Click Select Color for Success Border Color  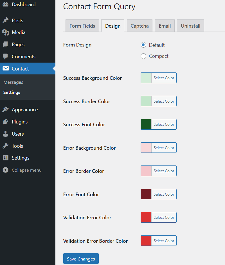tap(164, 101)
